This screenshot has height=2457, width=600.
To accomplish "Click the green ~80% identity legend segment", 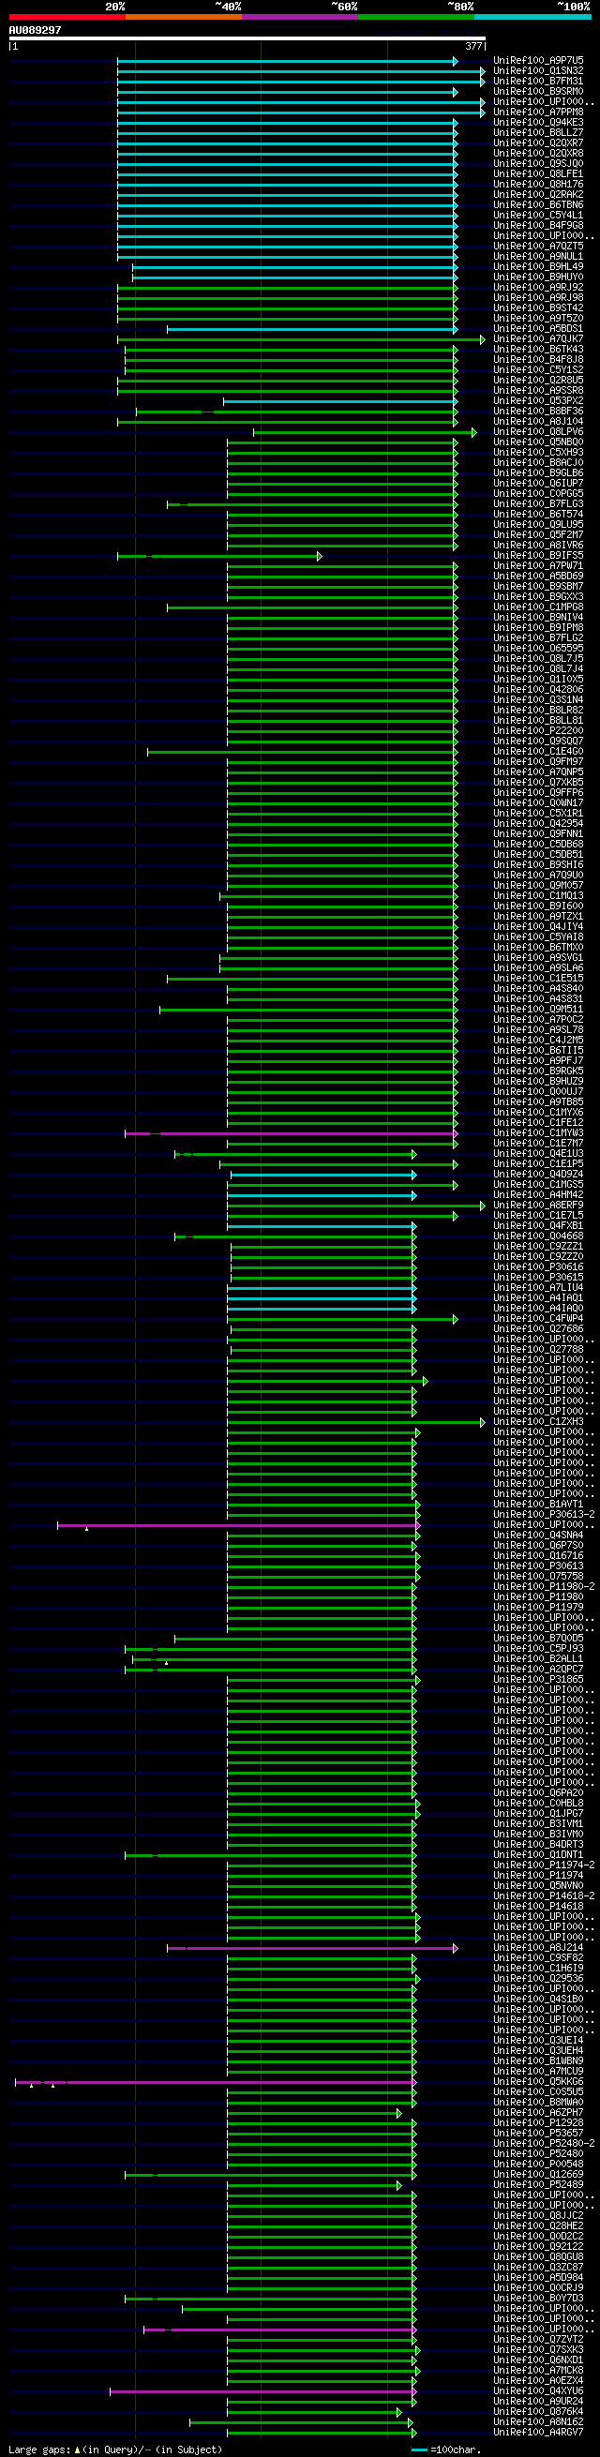I will click(x=416, y=16).
